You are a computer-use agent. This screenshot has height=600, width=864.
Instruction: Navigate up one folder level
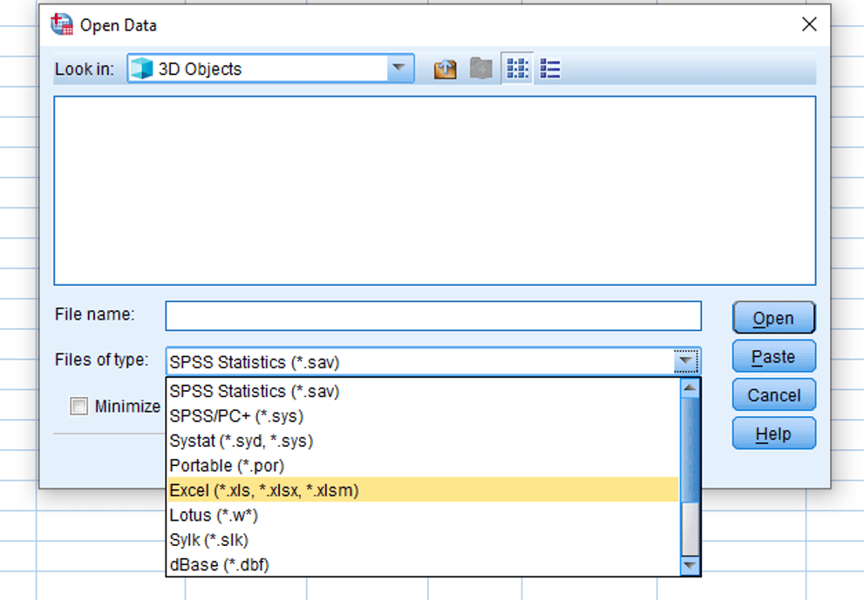point(445,68)
